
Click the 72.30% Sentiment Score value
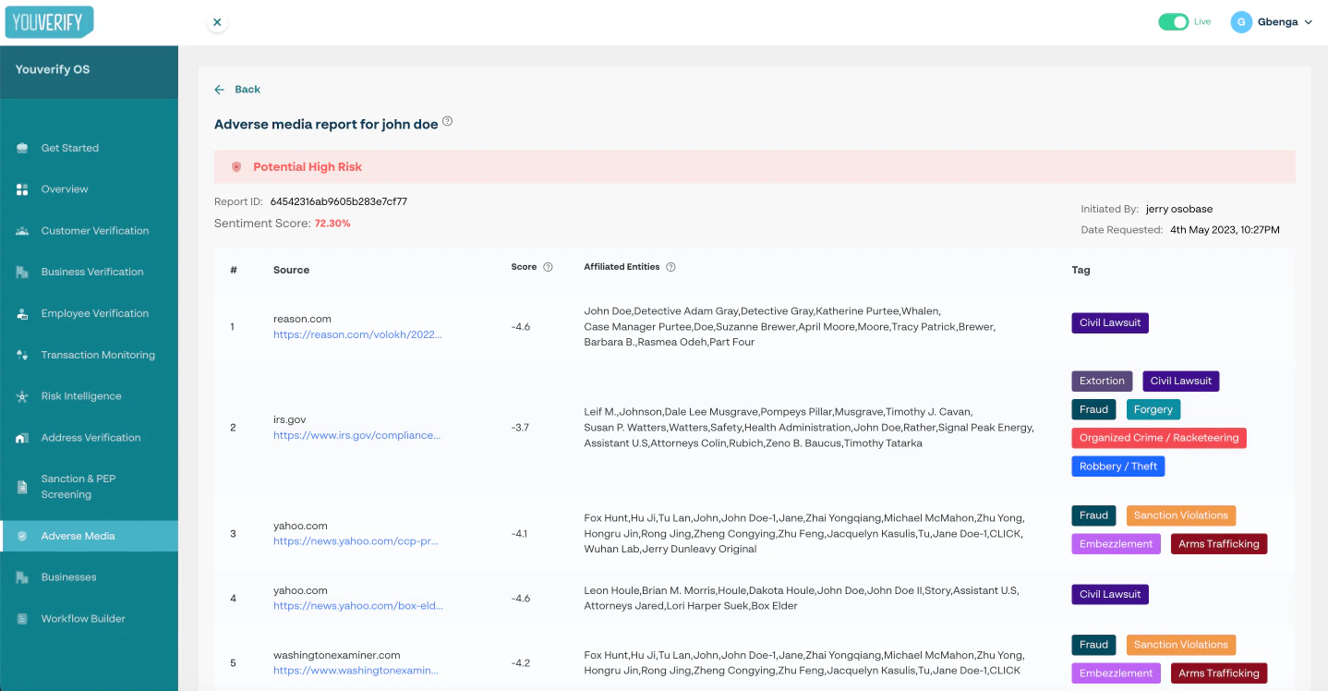tap(332, 223)
